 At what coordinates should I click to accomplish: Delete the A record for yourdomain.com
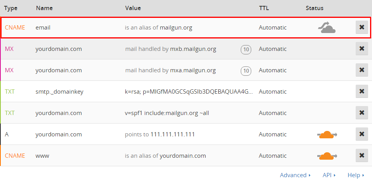point(362,134)
